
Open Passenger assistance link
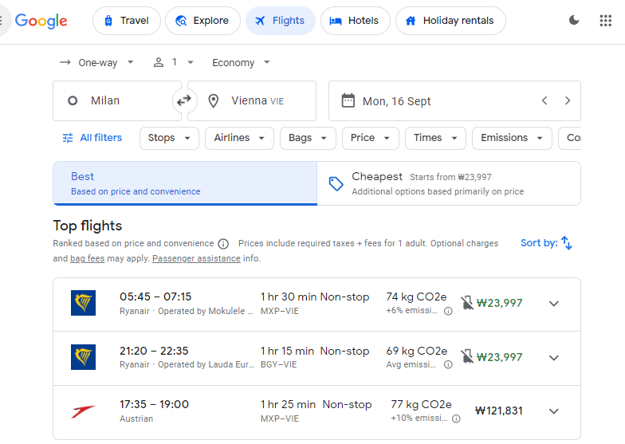(x=196, y=259)
